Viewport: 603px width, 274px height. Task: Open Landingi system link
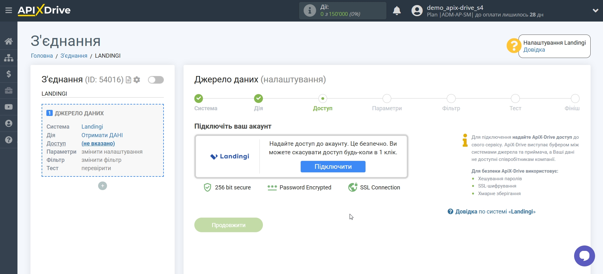(92, 127)
